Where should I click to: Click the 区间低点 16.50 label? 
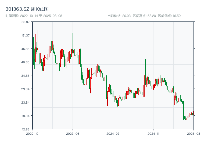[169, 16]
